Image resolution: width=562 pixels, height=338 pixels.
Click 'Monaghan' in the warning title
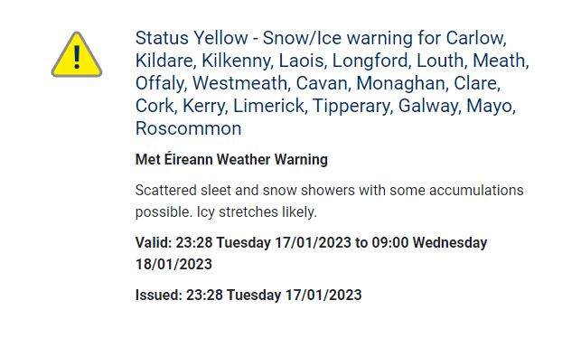point(401,83)
